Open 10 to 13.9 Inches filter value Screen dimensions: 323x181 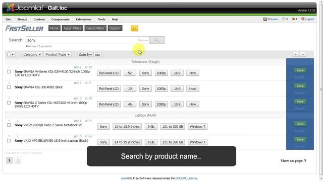point(127,127)
